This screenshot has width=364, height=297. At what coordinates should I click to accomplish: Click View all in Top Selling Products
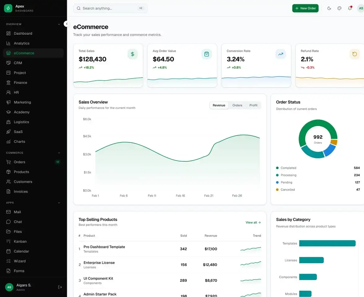[253, 223]
